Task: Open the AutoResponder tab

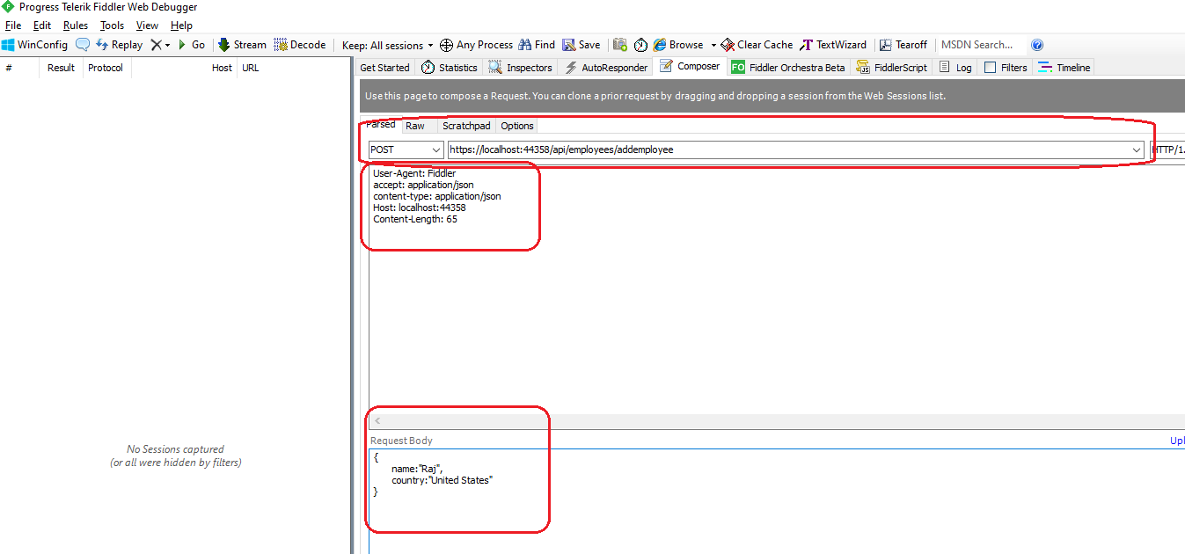Action: [x=606, y=68]
